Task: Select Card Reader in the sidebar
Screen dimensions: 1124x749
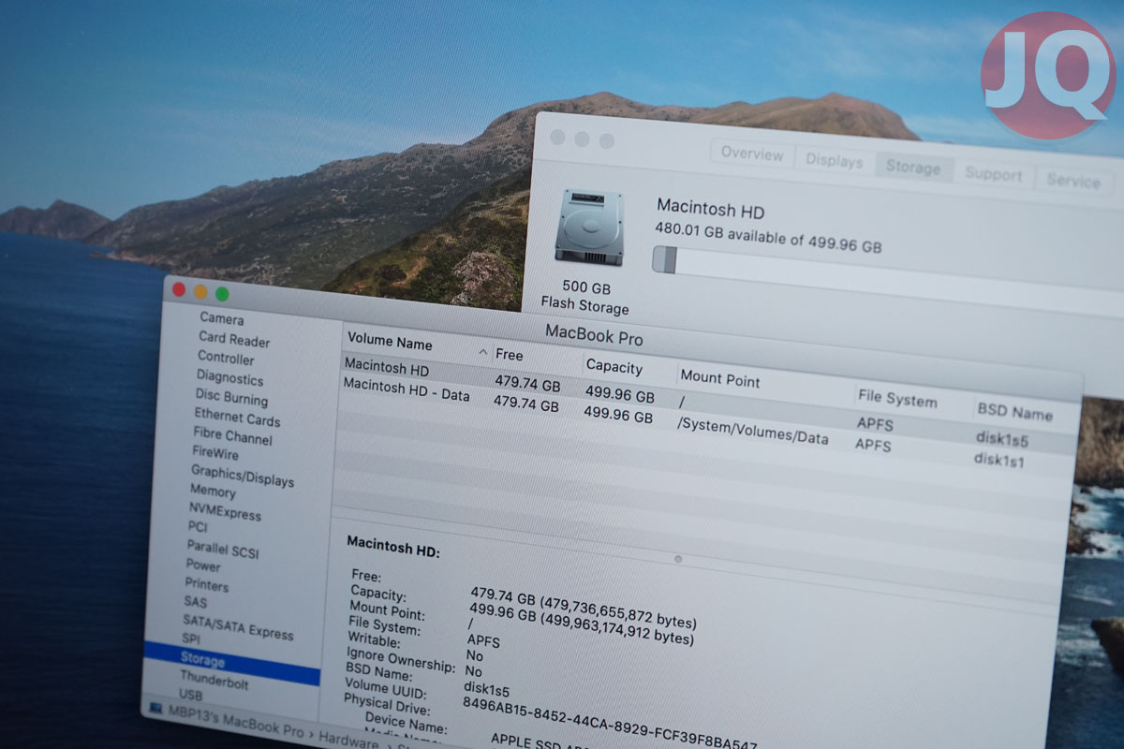Action: (234, 340)
